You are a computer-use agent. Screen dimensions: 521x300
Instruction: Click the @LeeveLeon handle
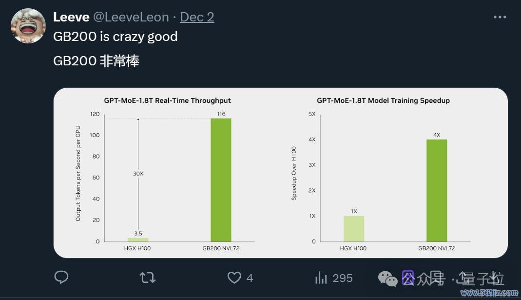coord(131,17)
